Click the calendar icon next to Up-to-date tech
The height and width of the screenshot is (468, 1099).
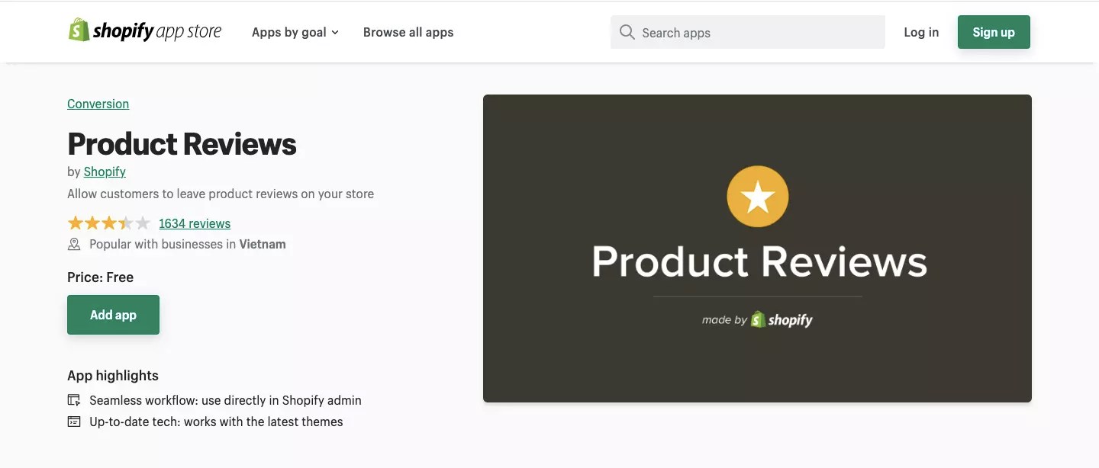[73, 421]
